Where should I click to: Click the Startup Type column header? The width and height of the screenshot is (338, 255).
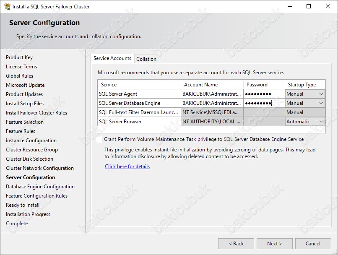(x=305, y=85)
